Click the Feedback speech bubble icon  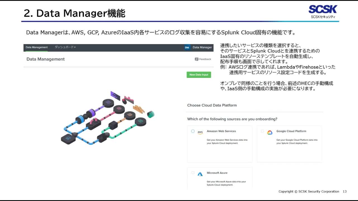(x=197, y=59)
